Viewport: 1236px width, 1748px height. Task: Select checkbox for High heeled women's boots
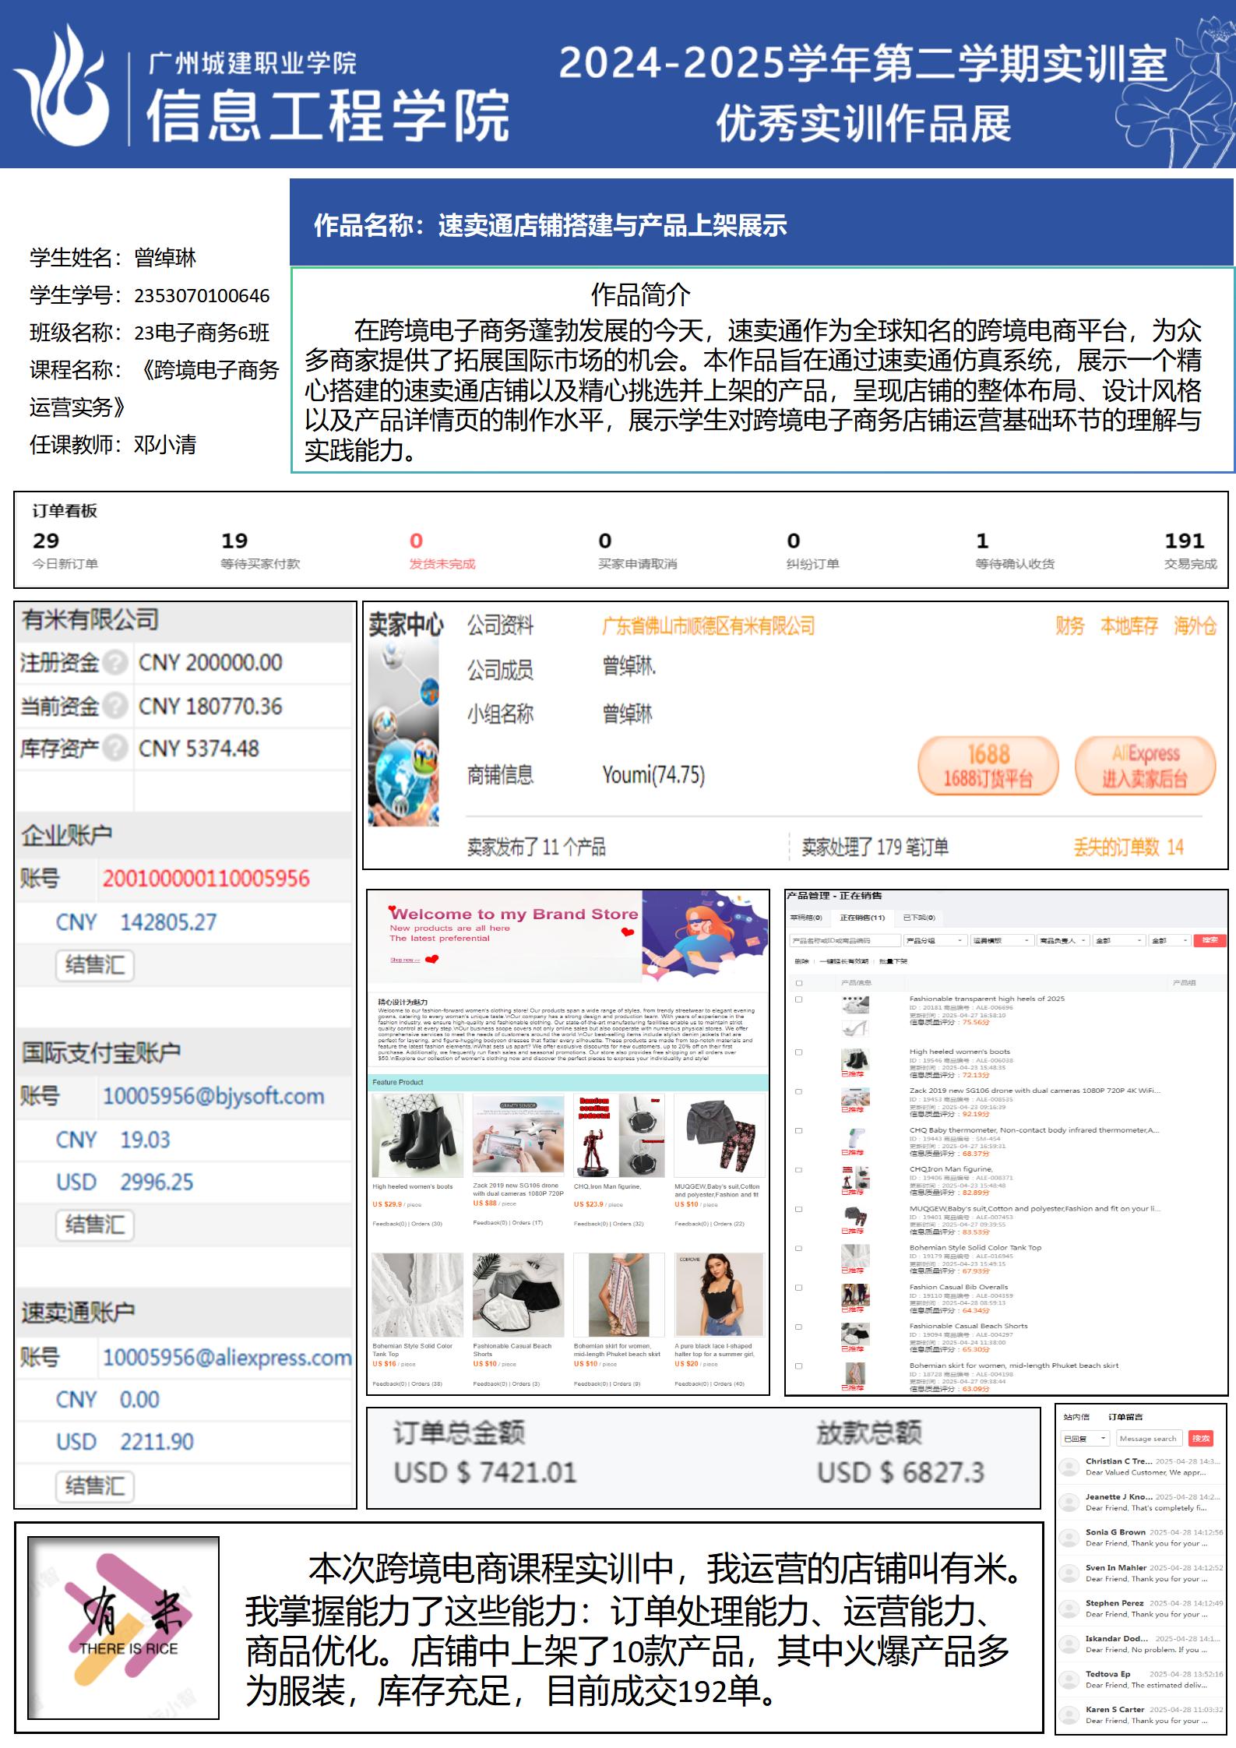click(x=798, y=1052)
